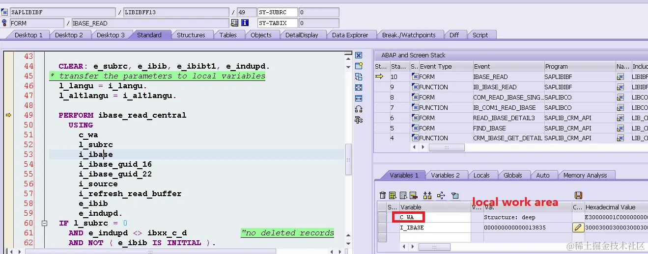Image resolution: width=648 pixels, height=254 pixels.
Task: Switch to the Desktop 1 tab
Action: 28,35
